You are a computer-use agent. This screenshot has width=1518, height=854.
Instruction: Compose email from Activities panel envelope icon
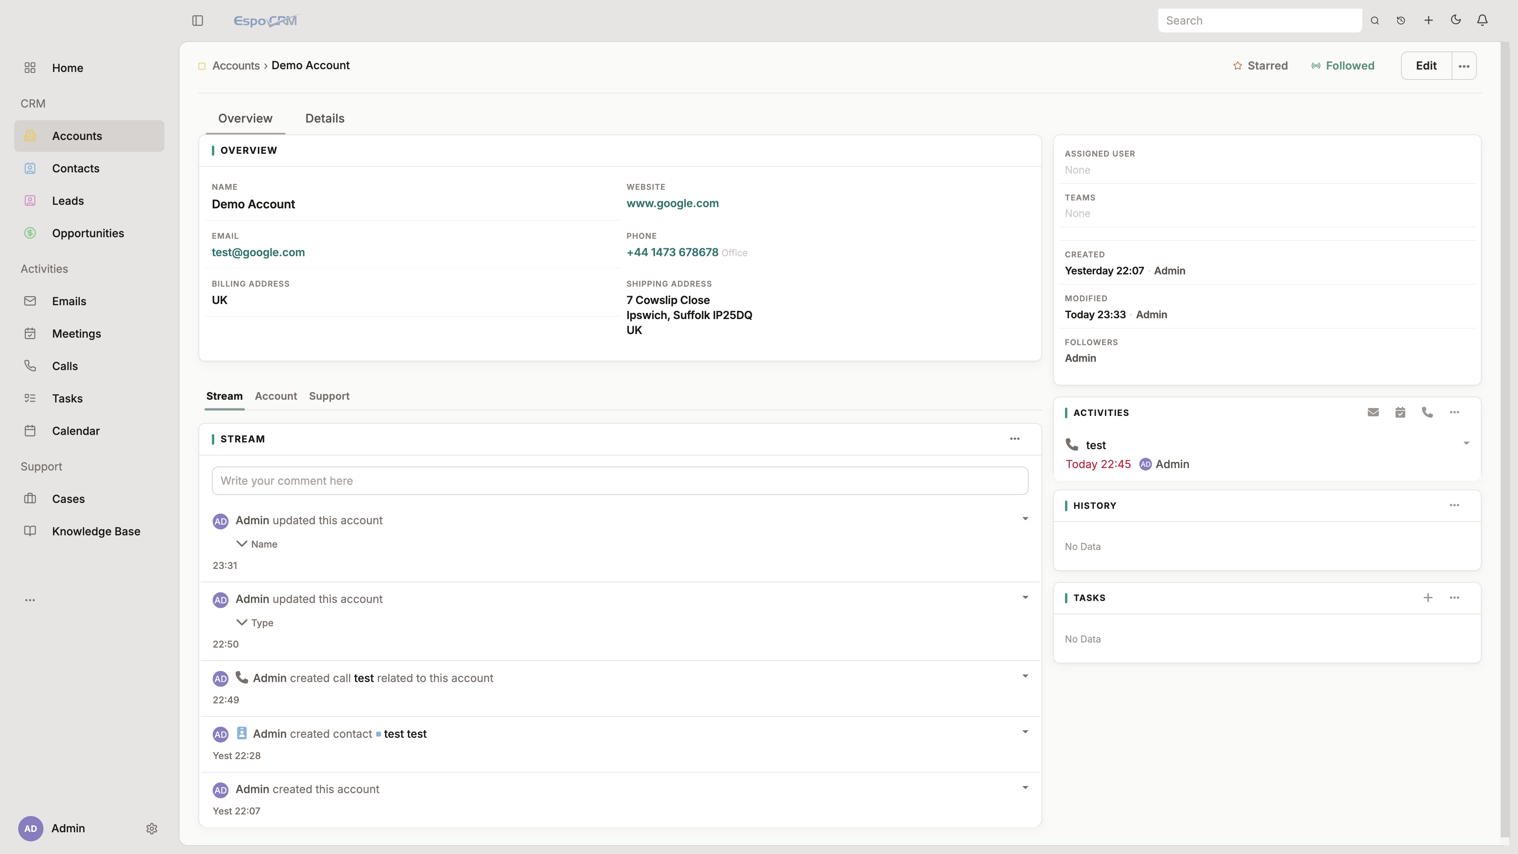(x=1373, y=412)
